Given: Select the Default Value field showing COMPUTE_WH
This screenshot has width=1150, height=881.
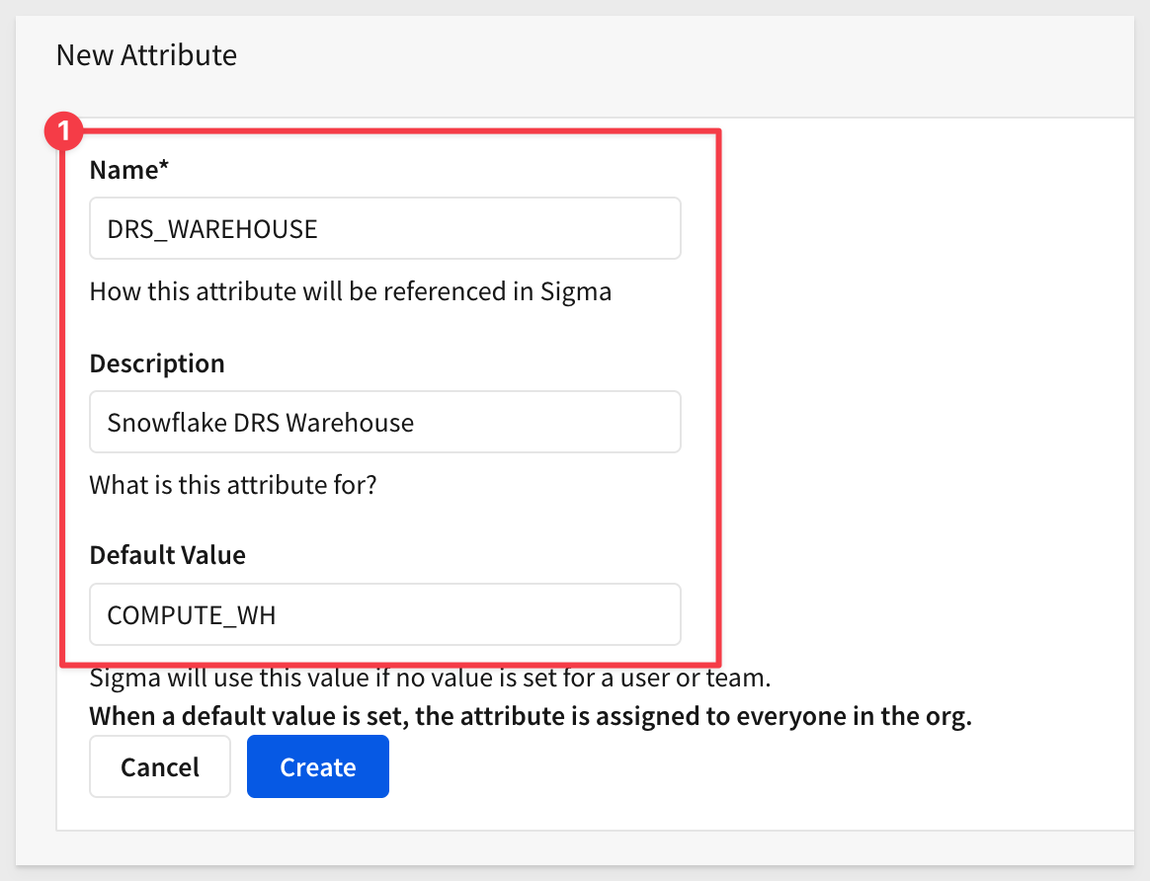Looking at the screenshot, I should pyautogui.click(x=385, y=614).
